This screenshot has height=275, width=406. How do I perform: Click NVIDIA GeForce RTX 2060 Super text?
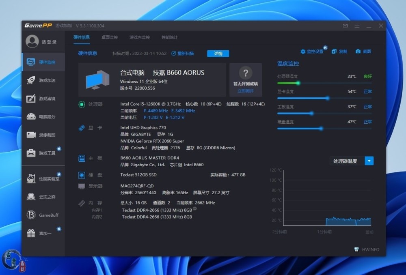click(x=152, y=141)
